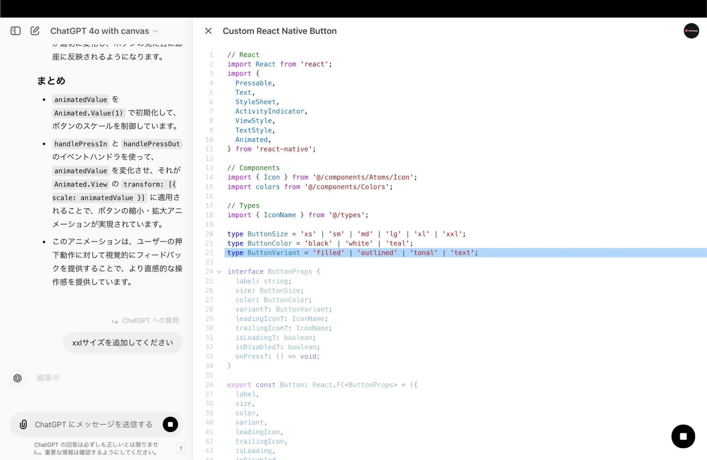Stop generation with the square button in input
Viewport: 707px width, 460px height.
tap(170, 424)
